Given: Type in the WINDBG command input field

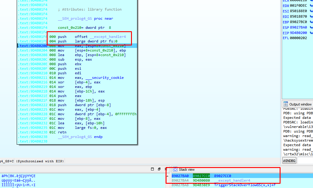Looking at the screenshot, I should click(x=305, y=161).
